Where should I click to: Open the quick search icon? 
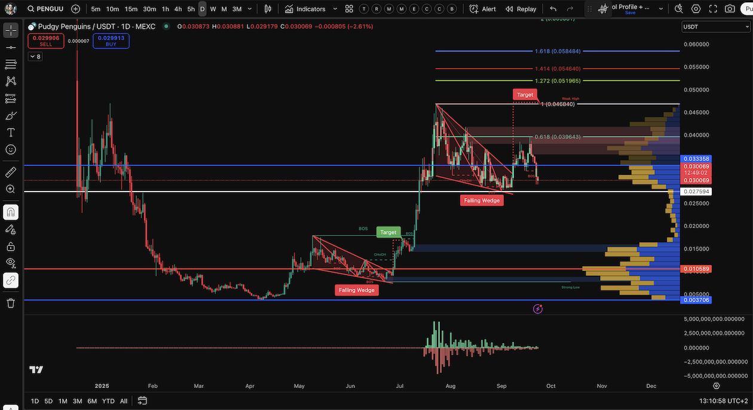679,9
